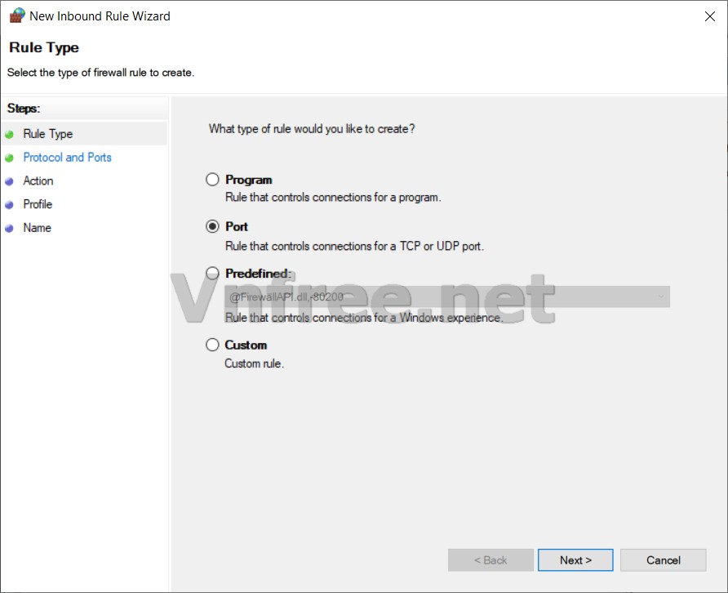Click the blue bullet beside Name step
The image size is (728, 593).
click(10, 229)
